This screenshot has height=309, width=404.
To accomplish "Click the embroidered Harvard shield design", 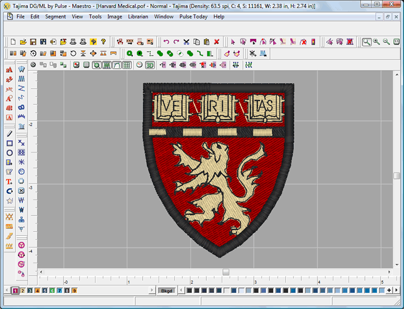I will (218, 170).
